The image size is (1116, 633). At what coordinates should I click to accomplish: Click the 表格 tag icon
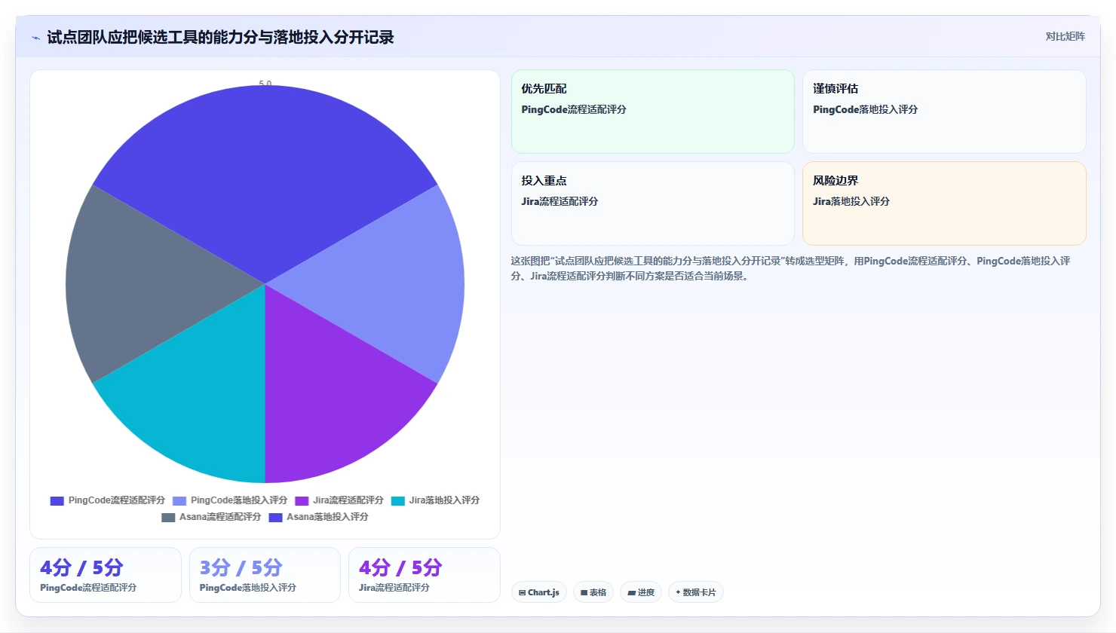click(584, 593)
